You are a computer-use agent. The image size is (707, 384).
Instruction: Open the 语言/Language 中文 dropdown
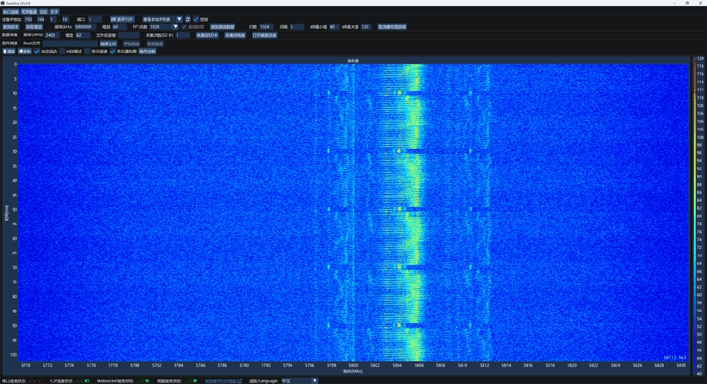pyautogui.click(x=299, y=381)
